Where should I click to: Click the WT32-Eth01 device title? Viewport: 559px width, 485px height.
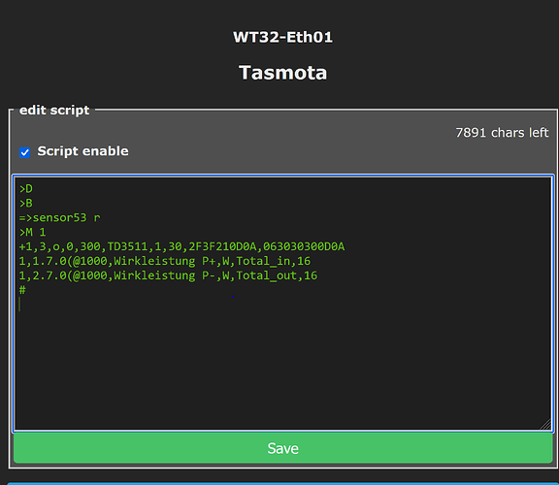tap(282, 37)
